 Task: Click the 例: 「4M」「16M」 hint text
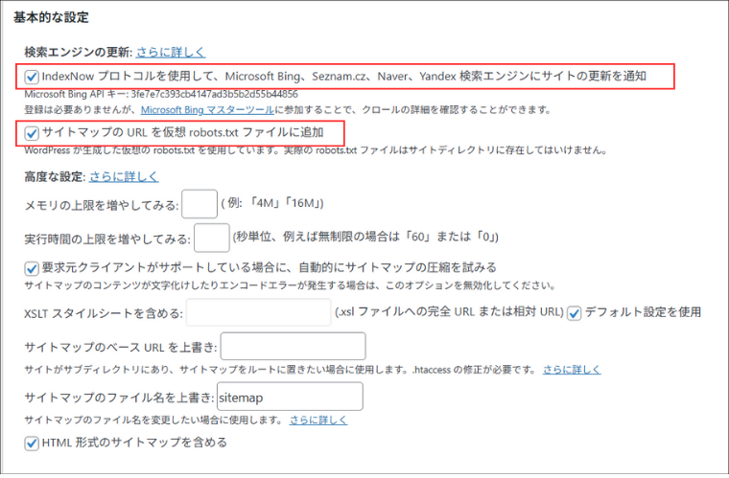pyautogui.click(x=272, y=203)
